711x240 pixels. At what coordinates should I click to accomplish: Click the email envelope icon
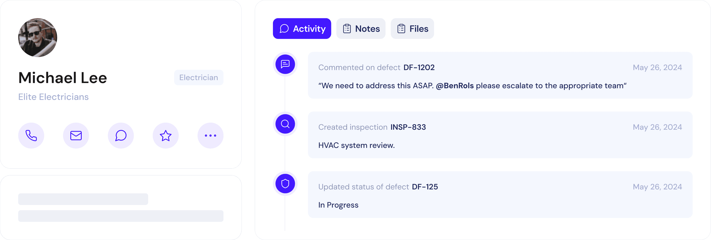pos(76,136)
